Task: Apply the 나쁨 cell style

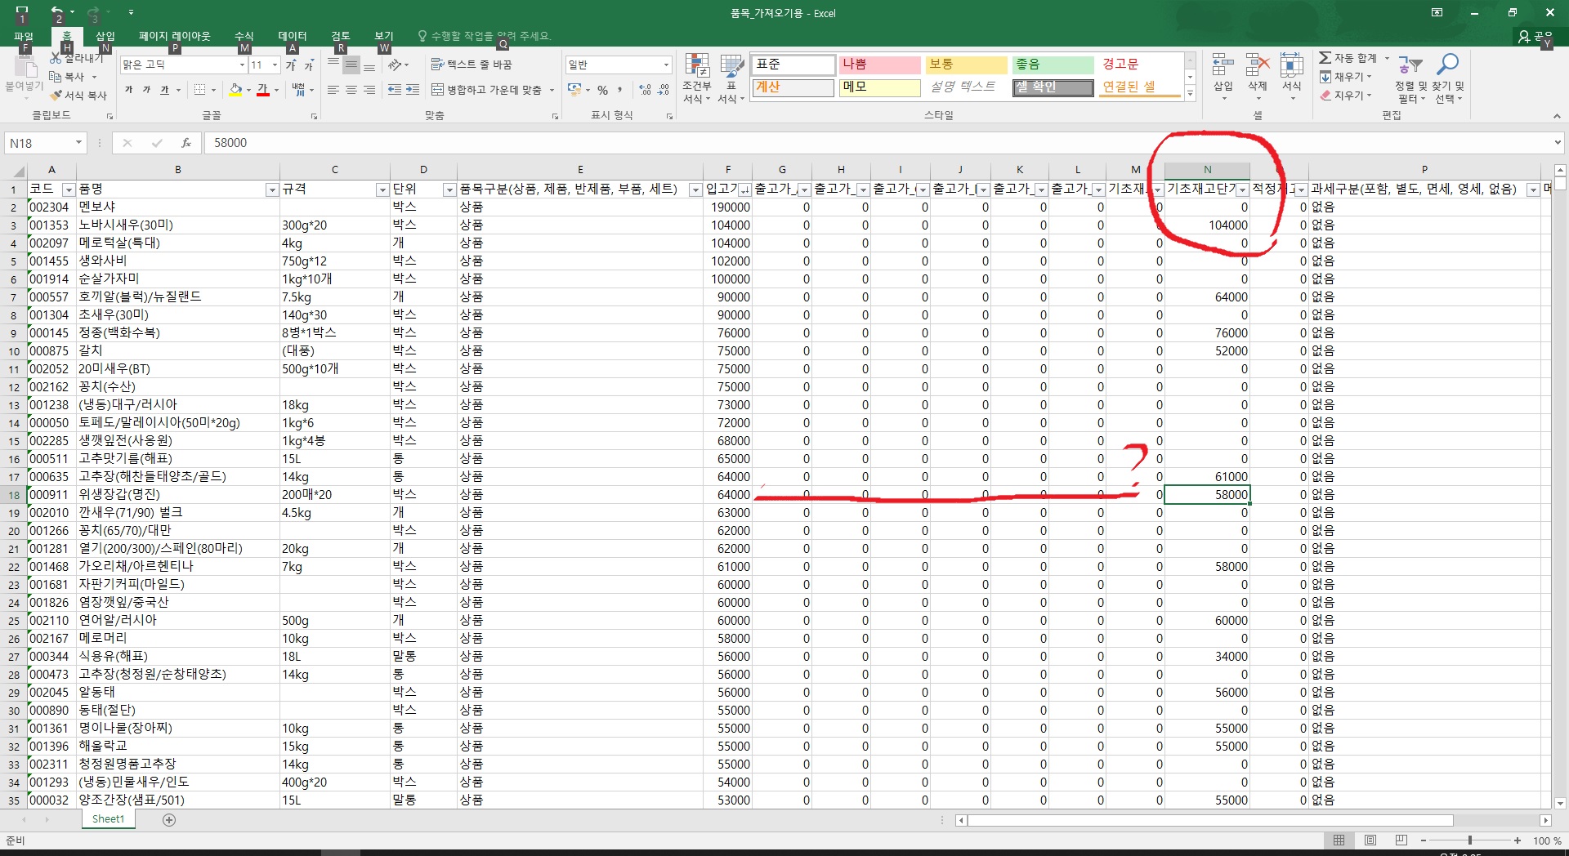Action: point(879,65)
